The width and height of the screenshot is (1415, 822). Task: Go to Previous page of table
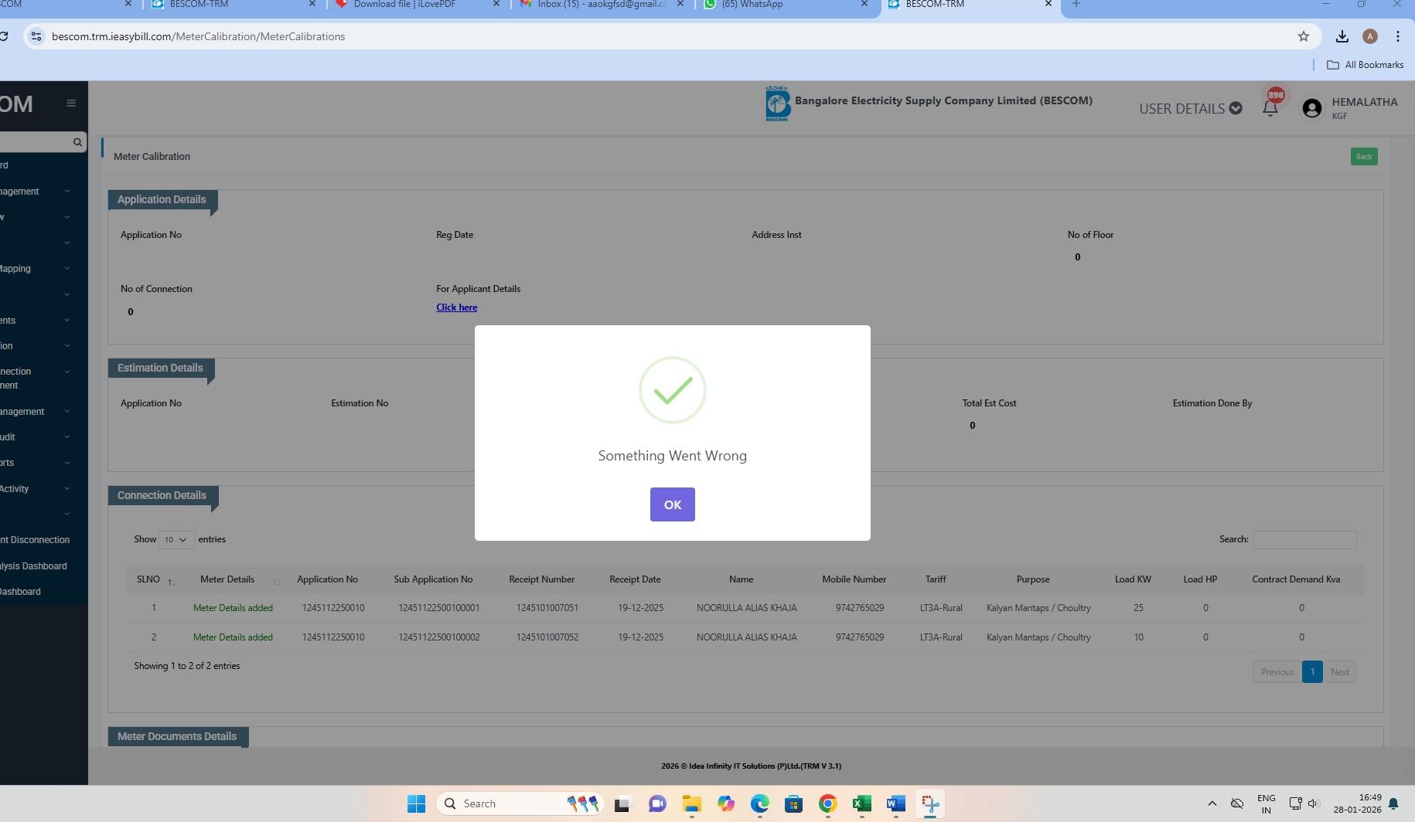point(1277,672)
